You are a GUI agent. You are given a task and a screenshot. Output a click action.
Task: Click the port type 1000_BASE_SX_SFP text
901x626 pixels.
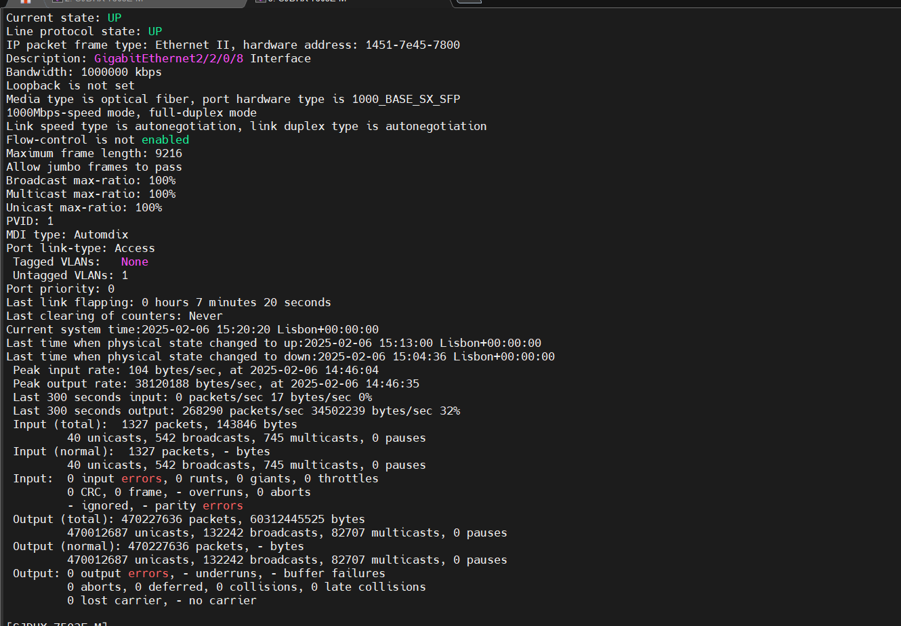click(406, 99)
